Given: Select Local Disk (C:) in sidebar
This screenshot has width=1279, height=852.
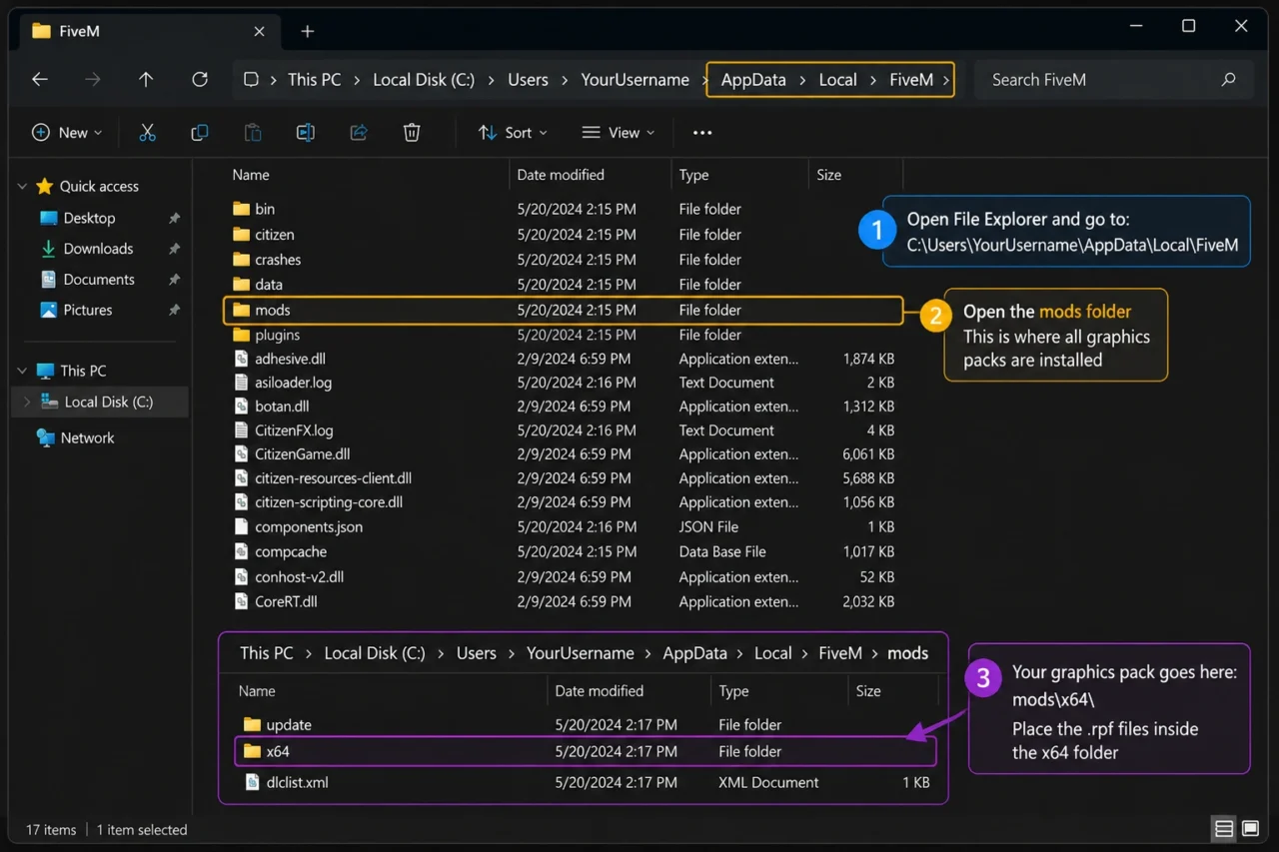Looking at the screenshot, I should pyautogui.click(x=108, y=402).
